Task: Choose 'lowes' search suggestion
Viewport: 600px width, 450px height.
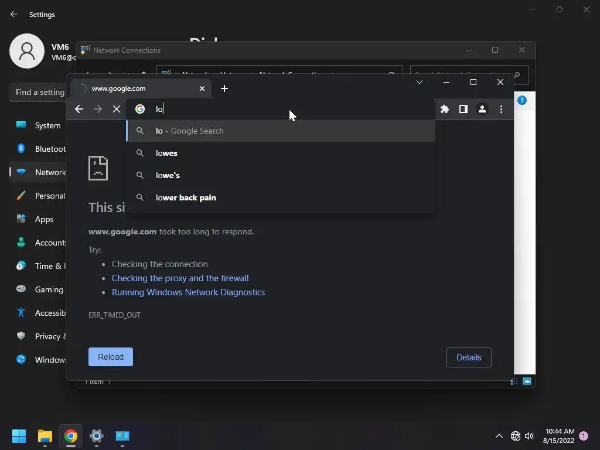Action: (x=281, y=153)
